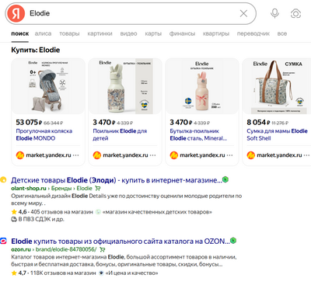Open Детские товары Elodie (Элоди) result

[x=117, y=180]
